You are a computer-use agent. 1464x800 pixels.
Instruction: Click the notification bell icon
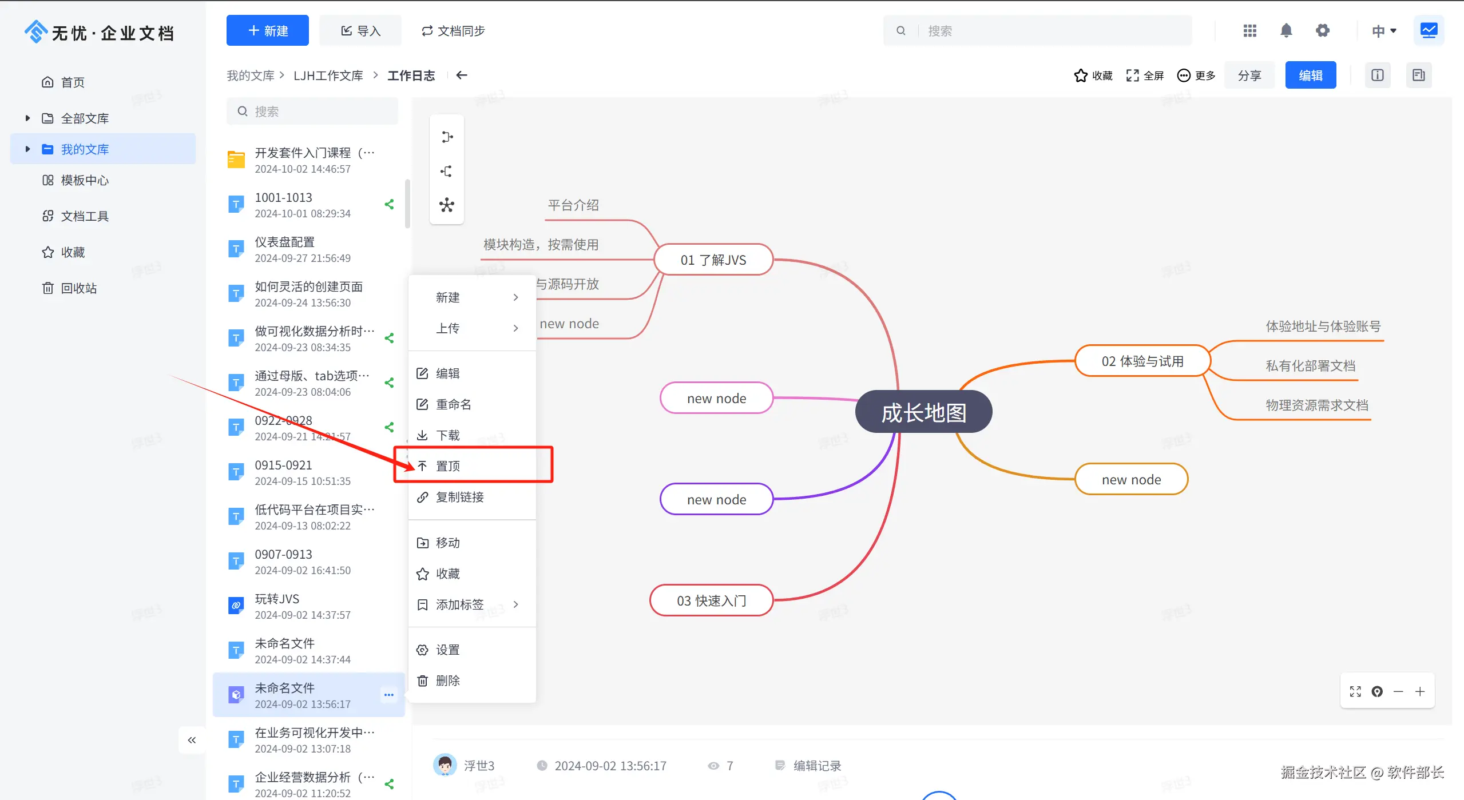(1286, 31)
